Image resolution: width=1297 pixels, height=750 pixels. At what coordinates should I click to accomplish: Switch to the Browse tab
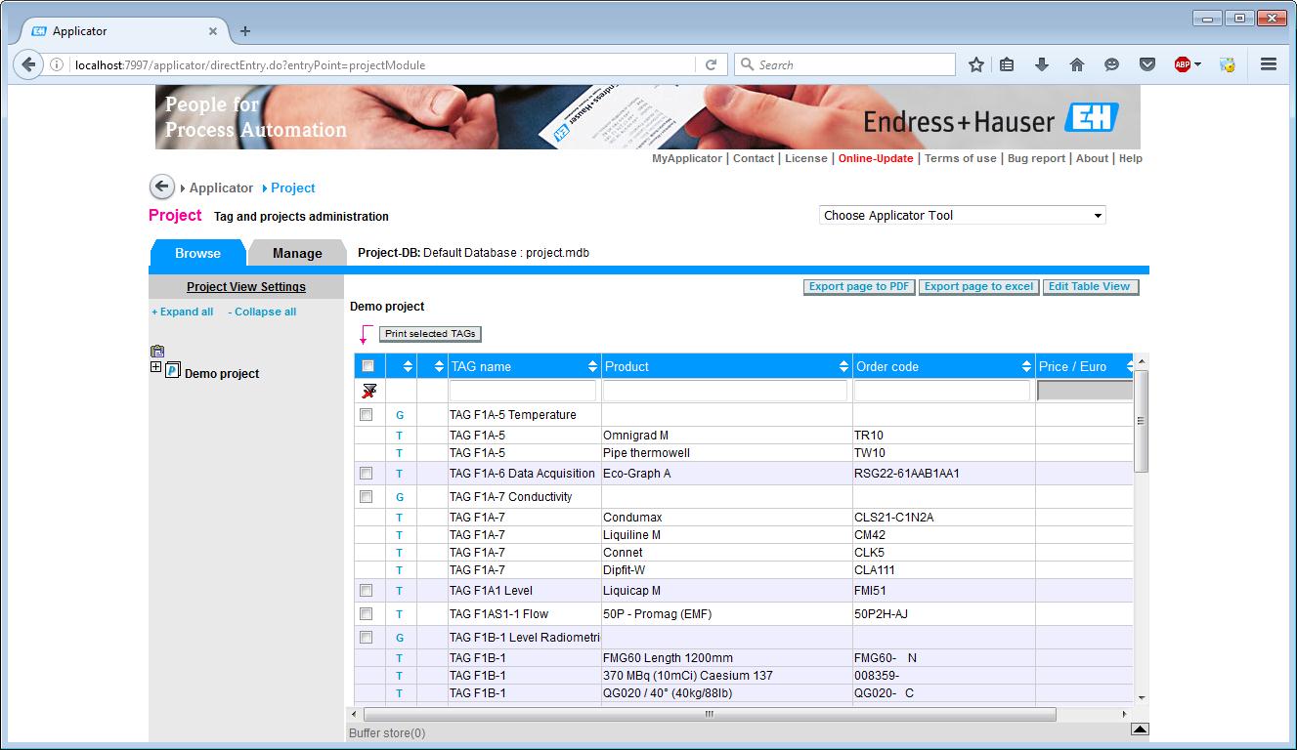198,253
